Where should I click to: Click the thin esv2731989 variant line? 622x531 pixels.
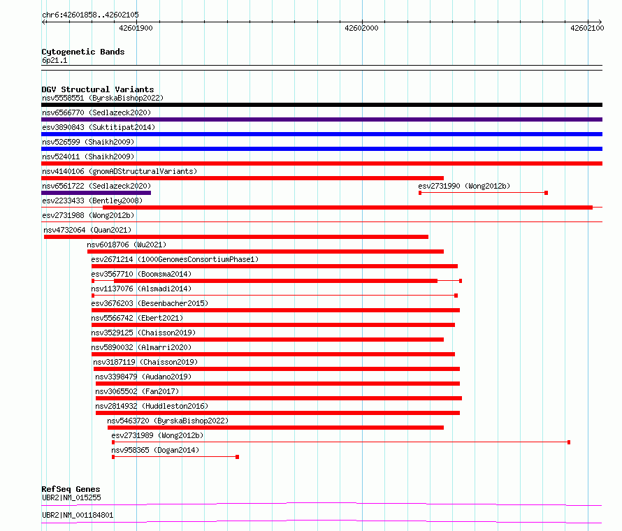[x=341, y=442]
